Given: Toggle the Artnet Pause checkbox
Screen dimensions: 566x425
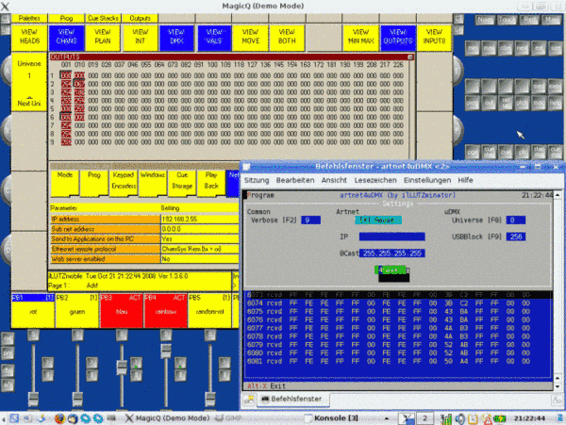Looking at the screenshot, I should coord(378,220).
